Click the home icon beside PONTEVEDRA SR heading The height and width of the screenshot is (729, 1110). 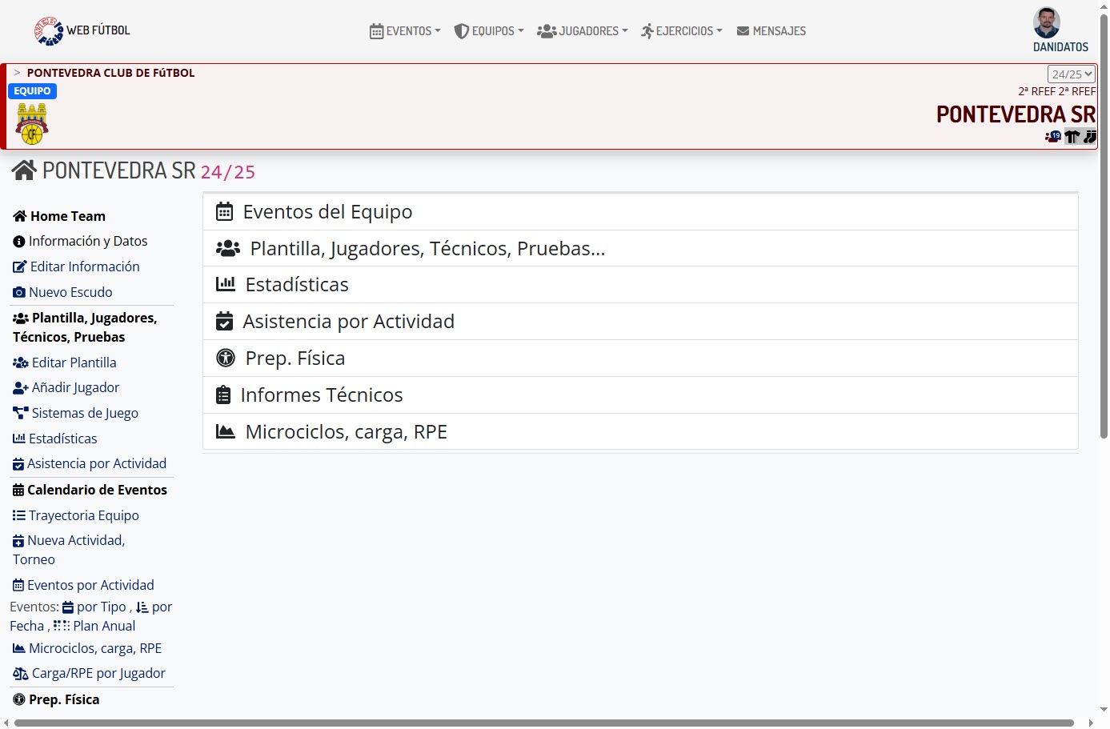click(24, 170)
